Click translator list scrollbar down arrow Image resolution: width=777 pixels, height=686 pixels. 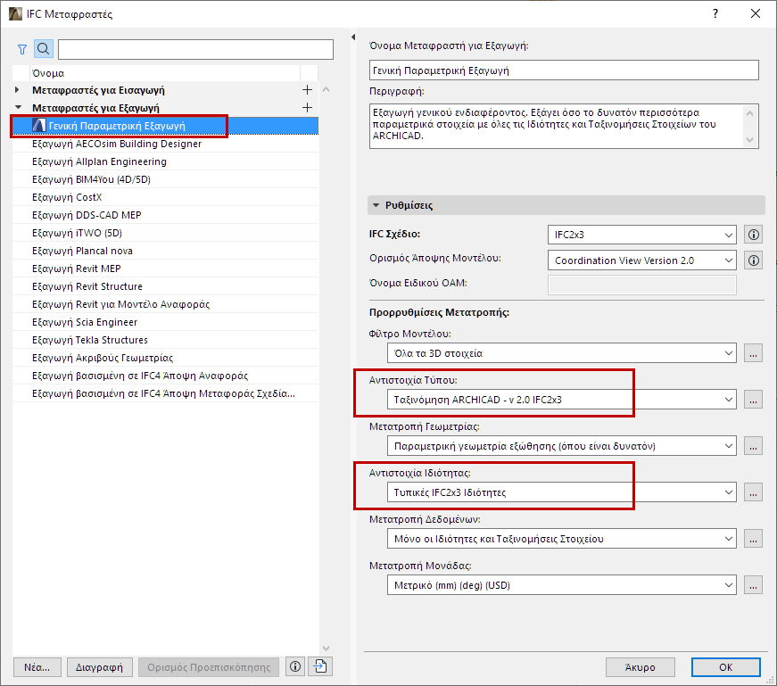point(326,648)
